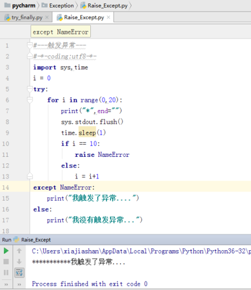Click the fold end marker on line 13
Viewport: 251px width, 290px height.
[30, 176]
